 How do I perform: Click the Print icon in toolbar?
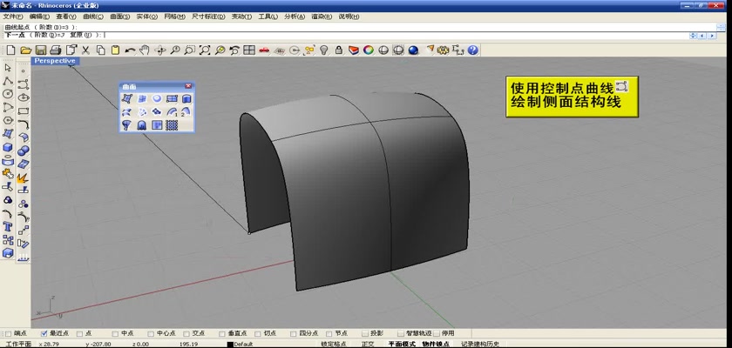click(x=55, y=50)
